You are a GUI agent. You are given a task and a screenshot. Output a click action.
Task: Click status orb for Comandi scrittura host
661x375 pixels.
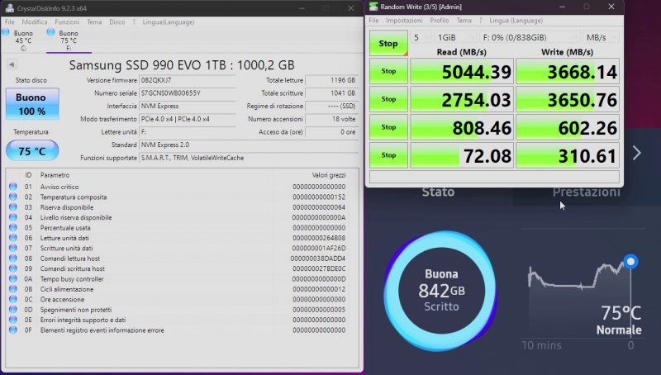(13, 268)
